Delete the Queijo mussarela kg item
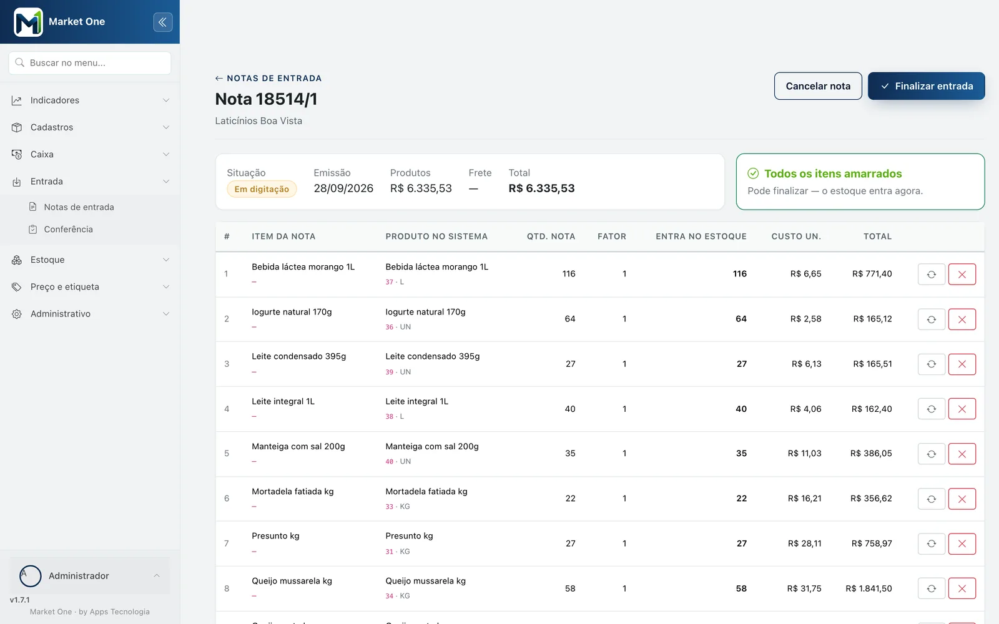Viewport: 999px width, 624px height. (x=962, y=588)
